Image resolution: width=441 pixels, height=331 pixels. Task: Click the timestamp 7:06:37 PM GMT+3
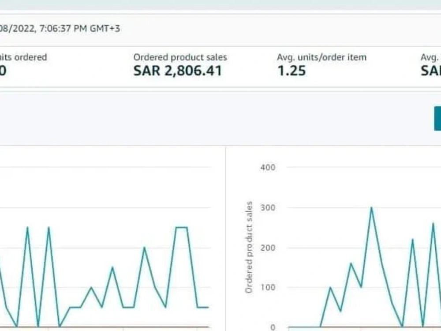pos(79,28)
